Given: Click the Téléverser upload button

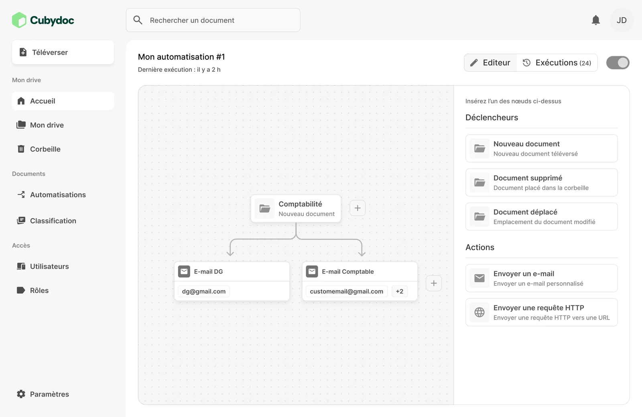Looking at the screenshot, I should point(63,52).
